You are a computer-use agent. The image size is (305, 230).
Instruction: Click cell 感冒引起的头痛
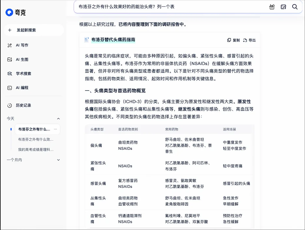(x=237, y=184)
